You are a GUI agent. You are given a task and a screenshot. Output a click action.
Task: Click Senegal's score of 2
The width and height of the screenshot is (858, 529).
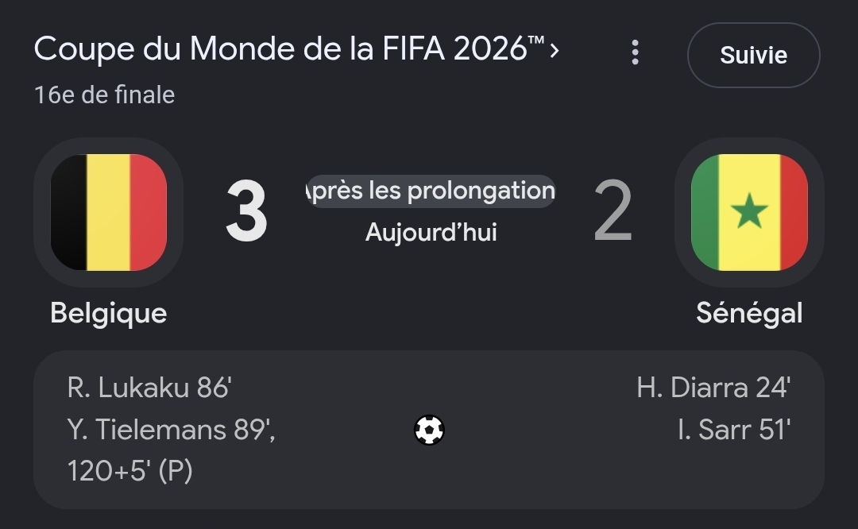point(613,211)
